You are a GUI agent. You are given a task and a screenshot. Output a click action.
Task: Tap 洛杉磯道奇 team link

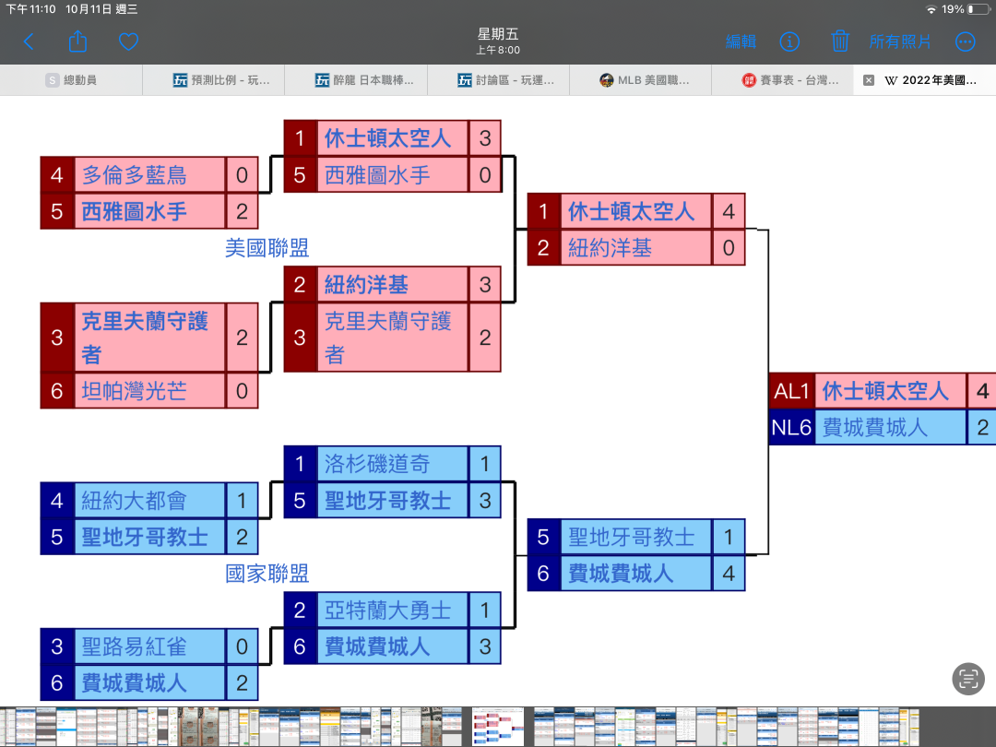[377, 464]
